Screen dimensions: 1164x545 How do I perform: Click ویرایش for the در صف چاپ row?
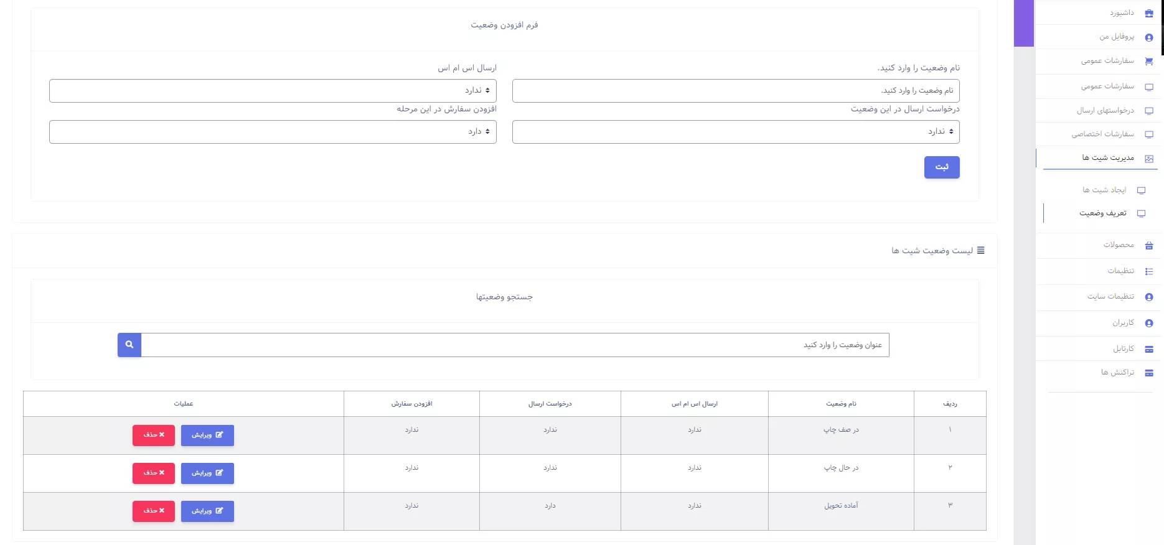[x=207, y=436]
